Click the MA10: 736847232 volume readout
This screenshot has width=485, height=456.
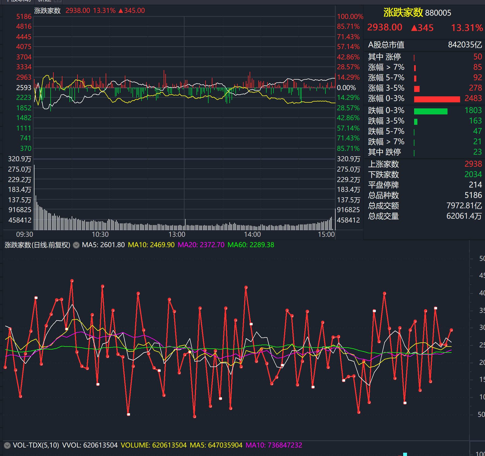(274, 445)
